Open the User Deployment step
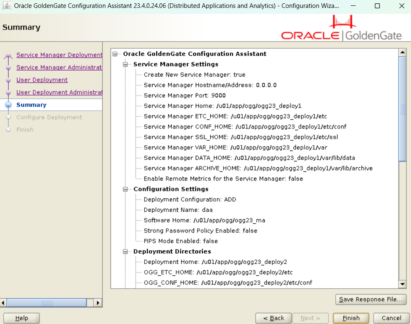Screen dimensions: 411x324 pyautogui.click(x=42, y=80)
